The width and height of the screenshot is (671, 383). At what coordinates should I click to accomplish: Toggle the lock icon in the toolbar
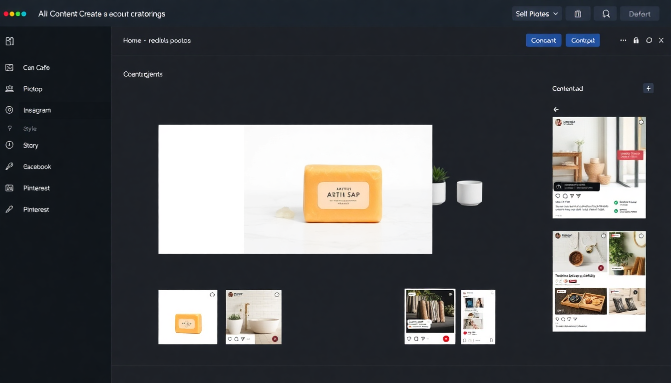coord(636,40)
